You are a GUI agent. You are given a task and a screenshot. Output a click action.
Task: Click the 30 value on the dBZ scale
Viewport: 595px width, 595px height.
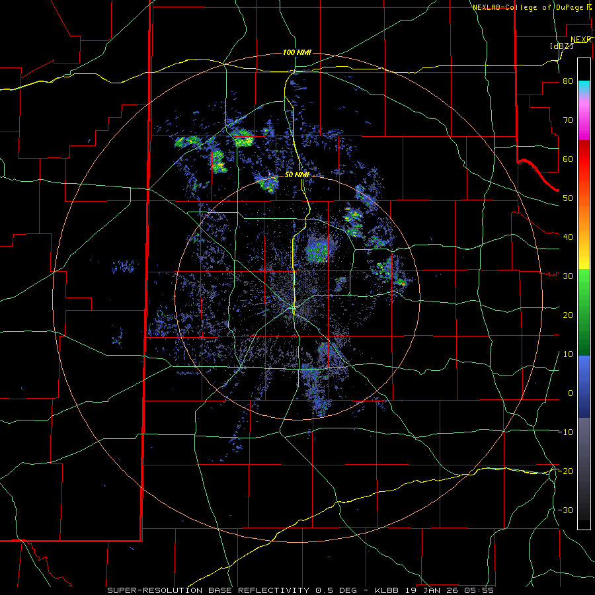pos(568,276)
